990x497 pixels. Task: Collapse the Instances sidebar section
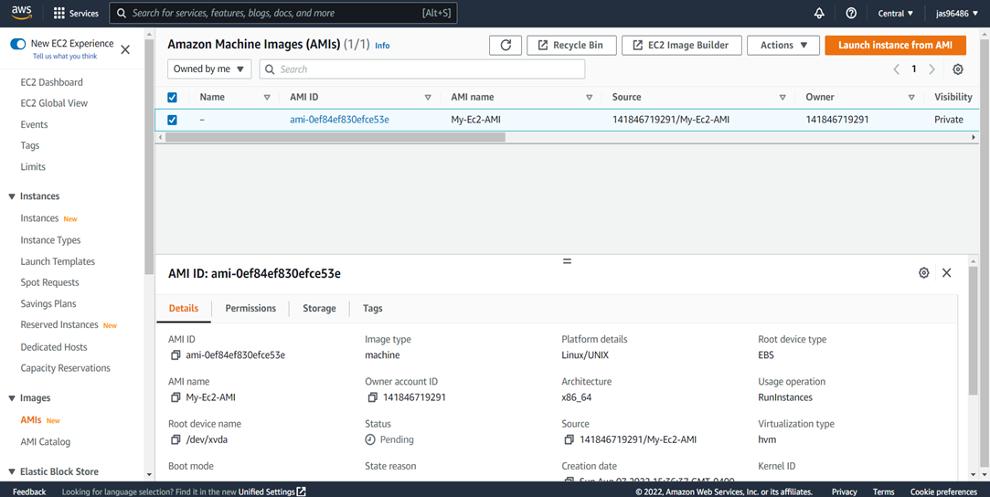click(x=11, y=196)
